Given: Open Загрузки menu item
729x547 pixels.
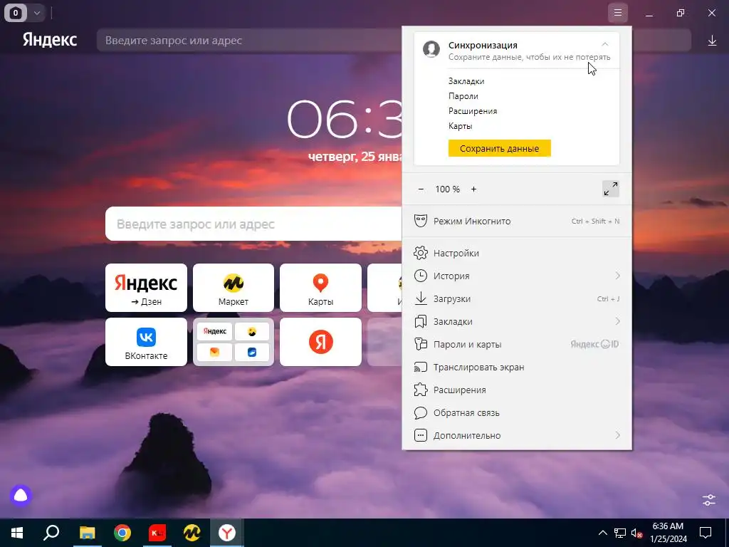Looking at the screenshot, I should click(517, 298).
